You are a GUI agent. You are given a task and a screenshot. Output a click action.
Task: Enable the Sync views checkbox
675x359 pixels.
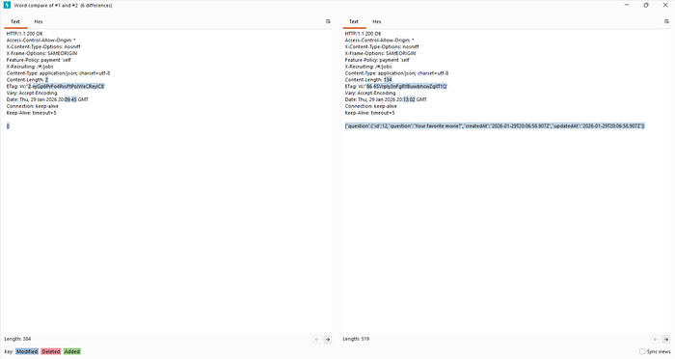(642, 351)
